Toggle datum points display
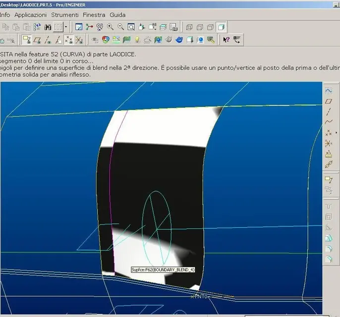 [69, 40]
